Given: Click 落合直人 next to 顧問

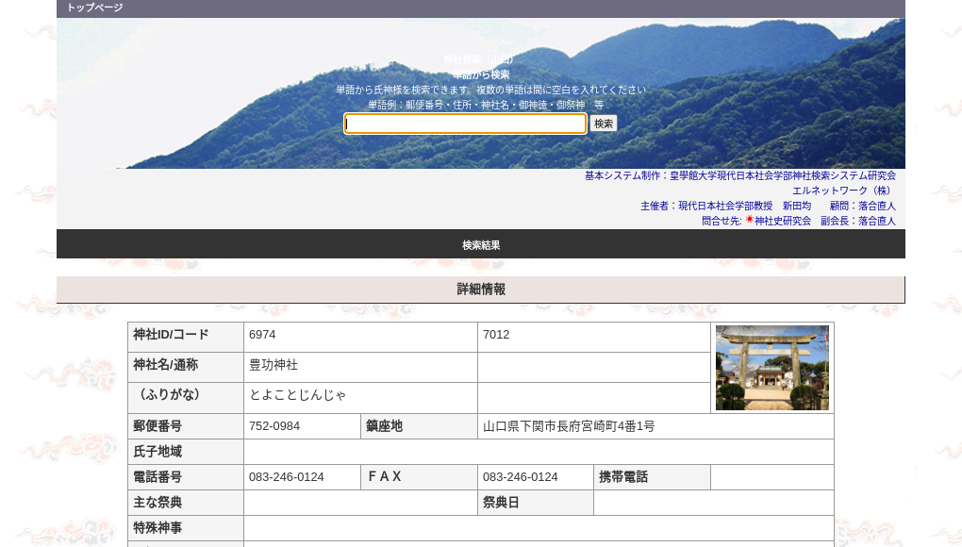Looking at the screenshot, I should click(x=876, y=206).
